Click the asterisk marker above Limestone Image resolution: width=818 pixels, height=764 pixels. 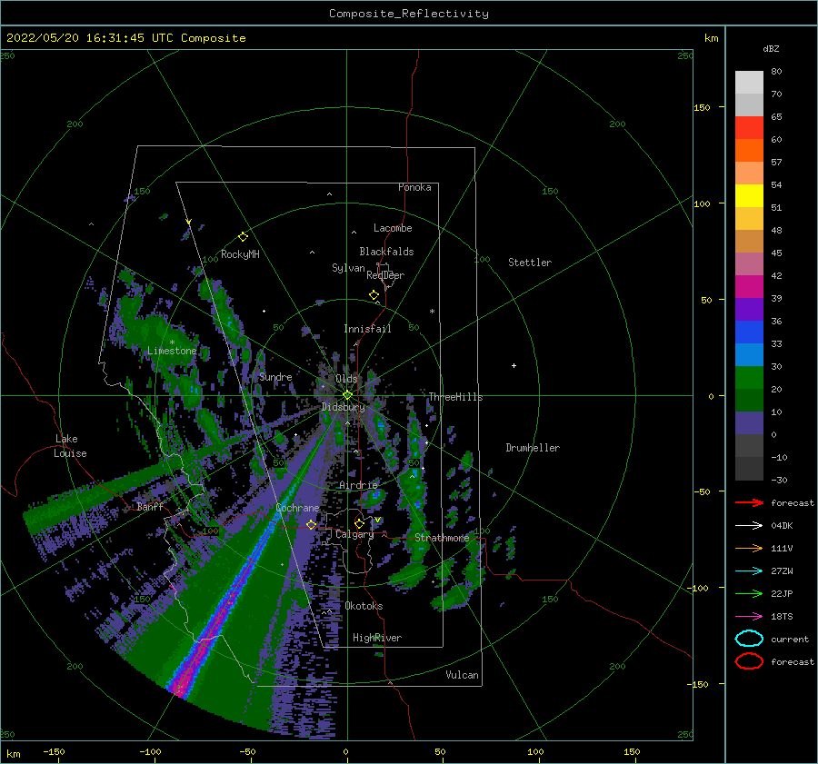pyautogui.click(x=172, y=342)
